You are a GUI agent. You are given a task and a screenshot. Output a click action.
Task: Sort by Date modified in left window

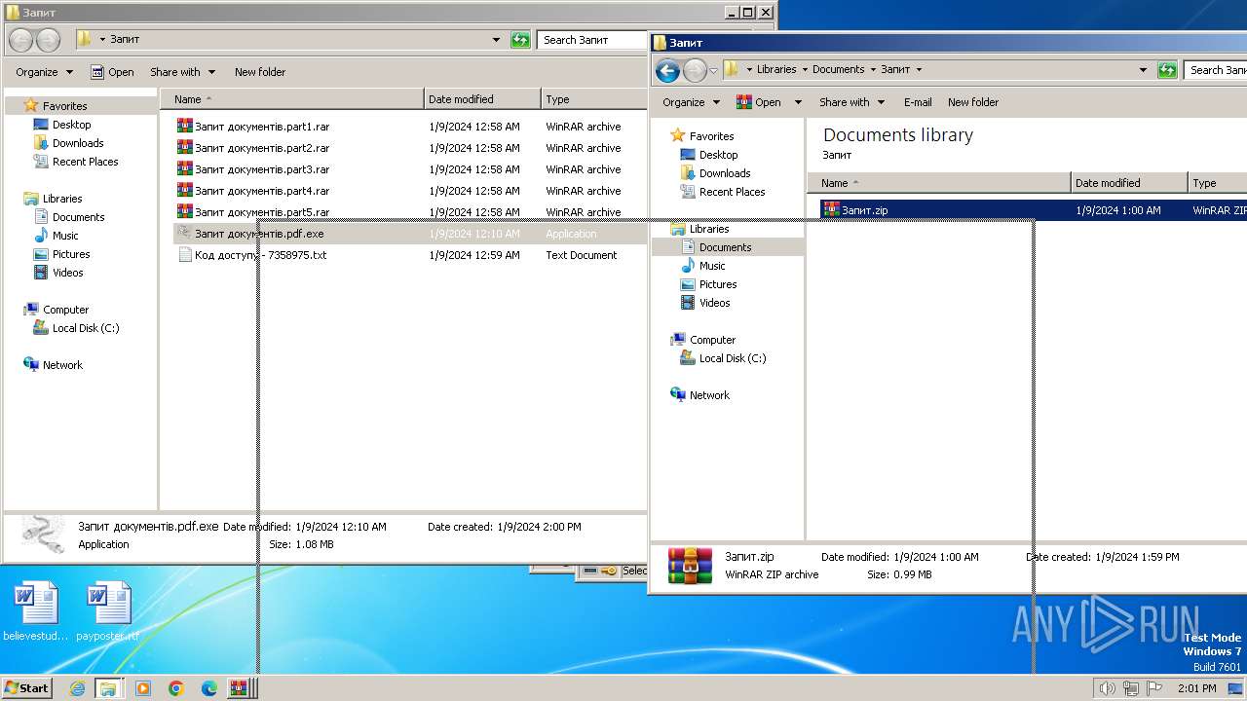(483, 99)
